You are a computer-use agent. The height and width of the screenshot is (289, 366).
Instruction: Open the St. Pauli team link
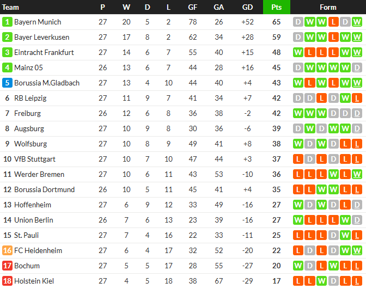coord(26,236)
